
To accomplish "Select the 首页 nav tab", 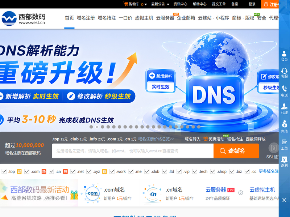I will pos(69,18).
